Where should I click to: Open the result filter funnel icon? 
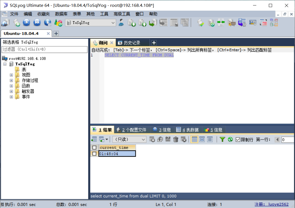pos(222,139)
